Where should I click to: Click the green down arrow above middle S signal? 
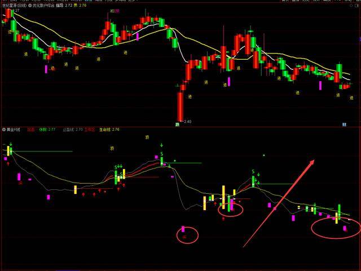pyautogui.click(x=162, y=145)
